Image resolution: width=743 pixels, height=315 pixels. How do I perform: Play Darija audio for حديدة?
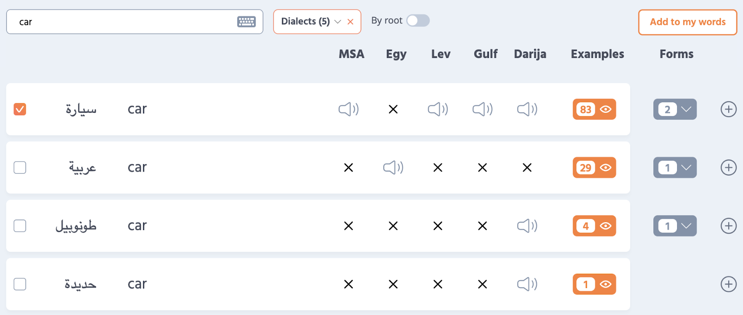tap(527, 284)
